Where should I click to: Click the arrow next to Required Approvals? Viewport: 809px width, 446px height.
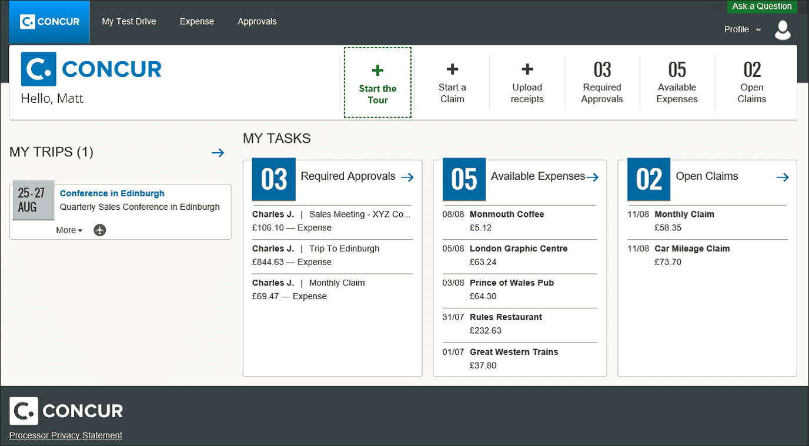click(x=407, y=177)
